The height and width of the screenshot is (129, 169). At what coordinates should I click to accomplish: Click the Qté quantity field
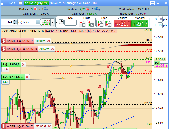point(71,23)
